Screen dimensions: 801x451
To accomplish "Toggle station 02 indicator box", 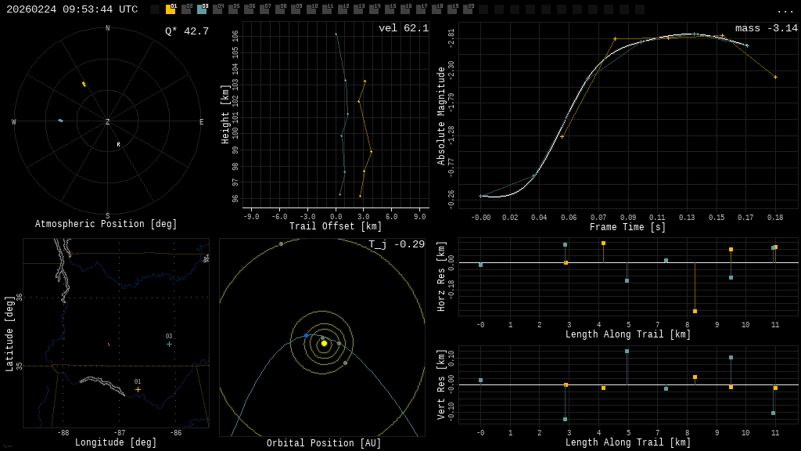I will [x=186, y=9].
